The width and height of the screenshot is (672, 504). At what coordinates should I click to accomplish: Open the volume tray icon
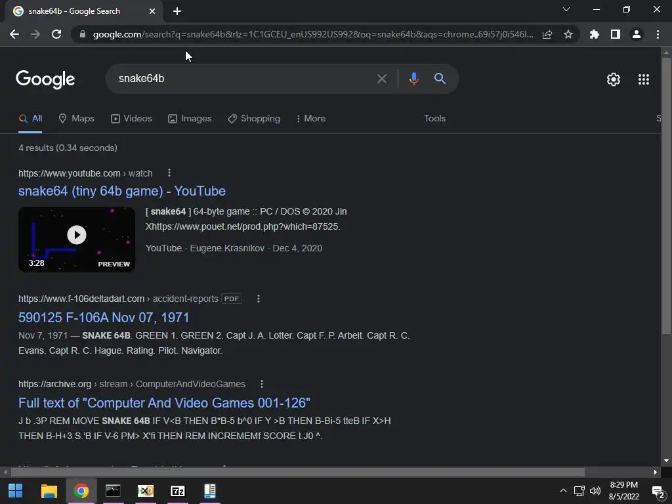coord(595,491)
